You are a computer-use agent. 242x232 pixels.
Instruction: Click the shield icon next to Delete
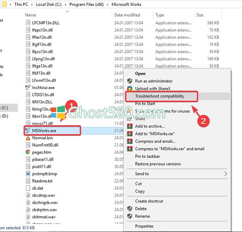[x=130, y=209]
